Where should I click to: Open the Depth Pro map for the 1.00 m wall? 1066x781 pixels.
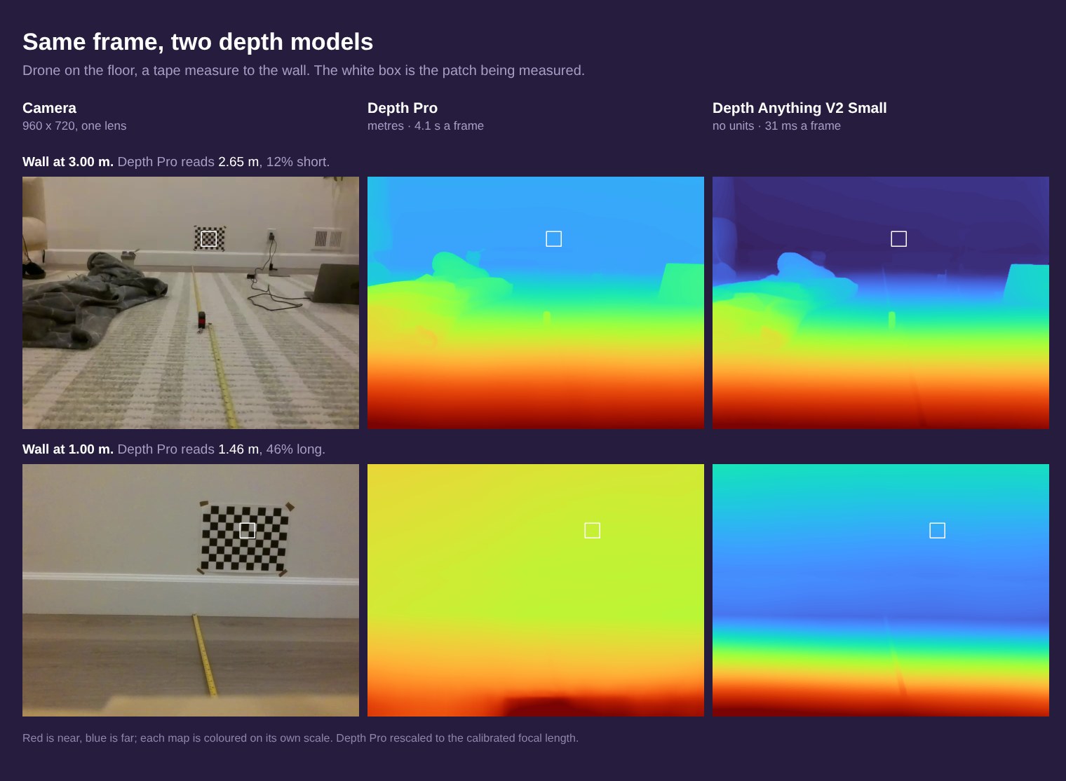pos(536,590)
